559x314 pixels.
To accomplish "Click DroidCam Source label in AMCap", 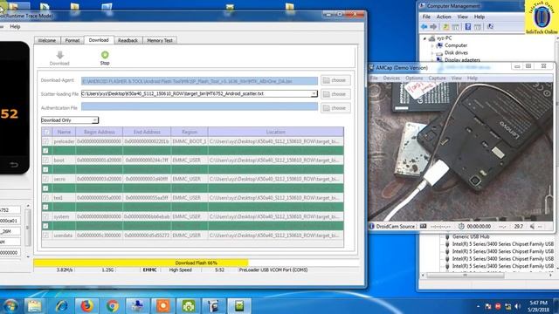I will coord(395,227).
